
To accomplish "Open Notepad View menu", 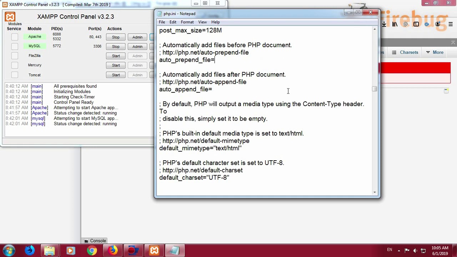I will click(202, 22).
